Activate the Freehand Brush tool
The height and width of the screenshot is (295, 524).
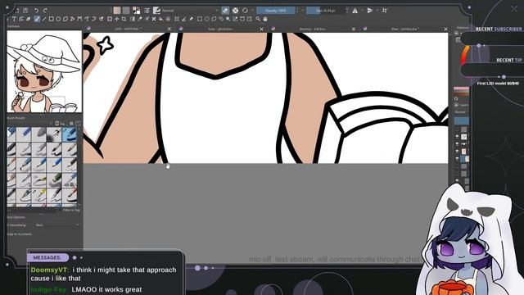(x=37, y=19)
